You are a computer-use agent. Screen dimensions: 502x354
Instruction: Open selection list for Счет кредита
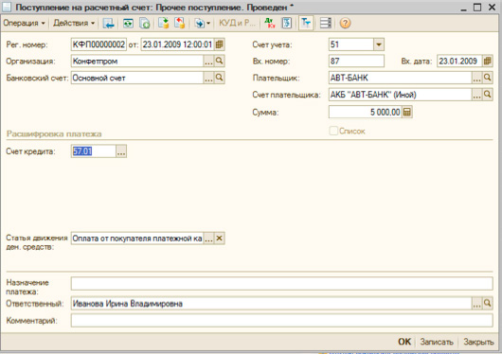pos(121,151)
